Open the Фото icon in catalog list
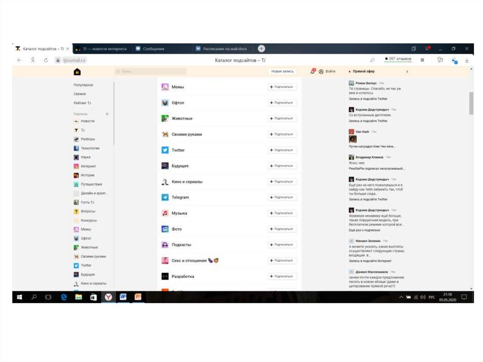The height and width of the screenshot is (362, 483). 165,229
